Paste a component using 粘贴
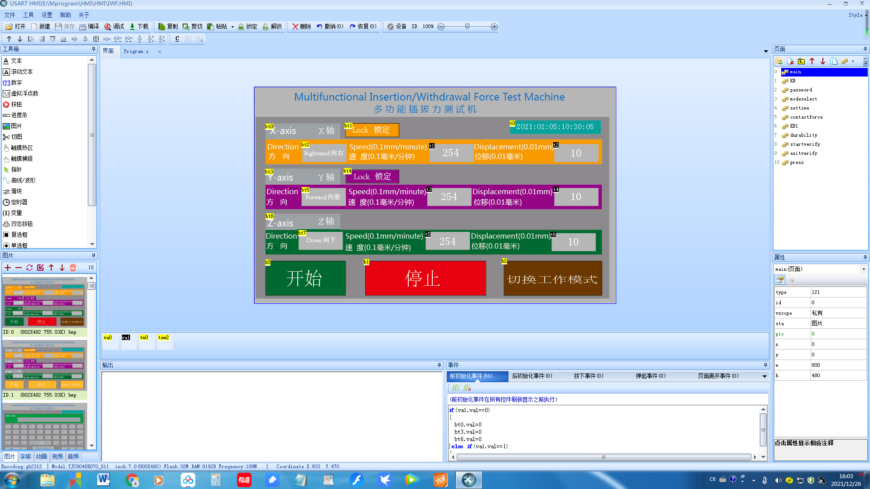The height and width of the screenshot is (489, 870). pyautogui.click(x=217, y=27)
